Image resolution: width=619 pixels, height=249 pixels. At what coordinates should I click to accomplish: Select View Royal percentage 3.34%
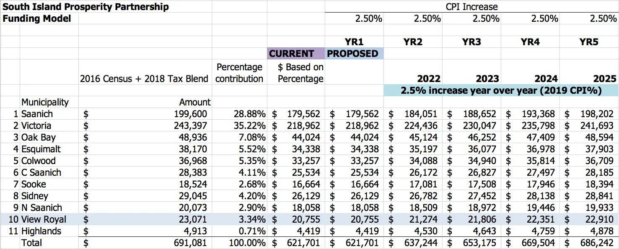[x=252, y=219]
